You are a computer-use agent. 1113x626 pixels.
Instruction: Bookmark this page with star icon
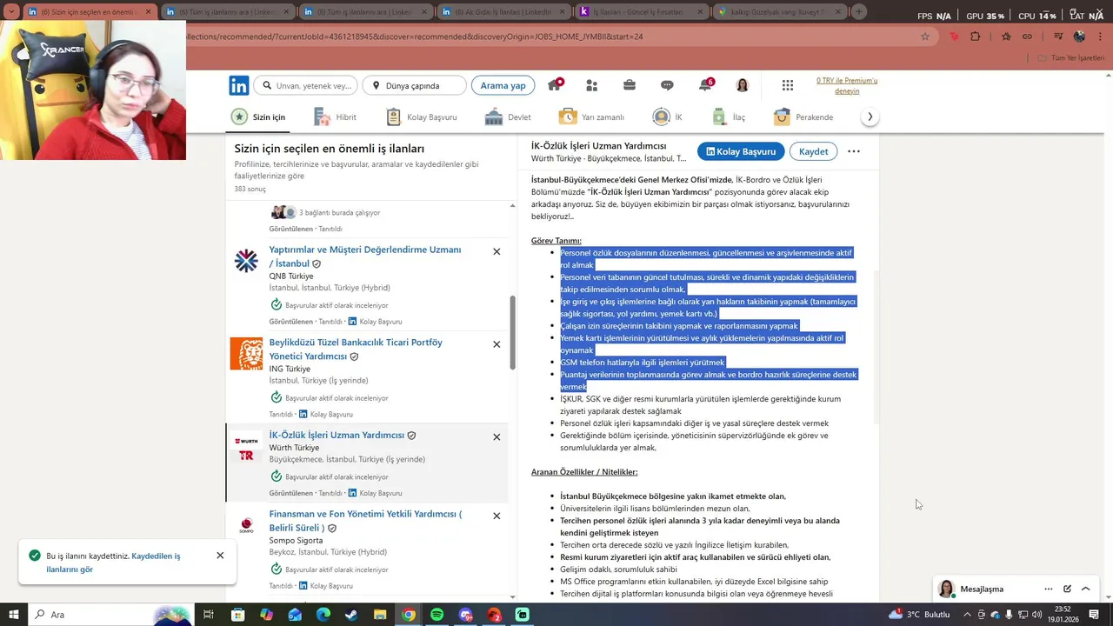(x=925, y=37)
